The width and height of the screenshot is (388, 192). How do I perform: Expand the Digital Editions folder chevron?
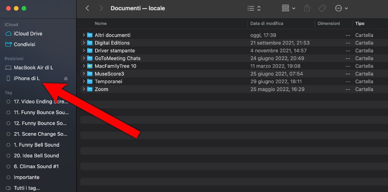click(84, 43)
